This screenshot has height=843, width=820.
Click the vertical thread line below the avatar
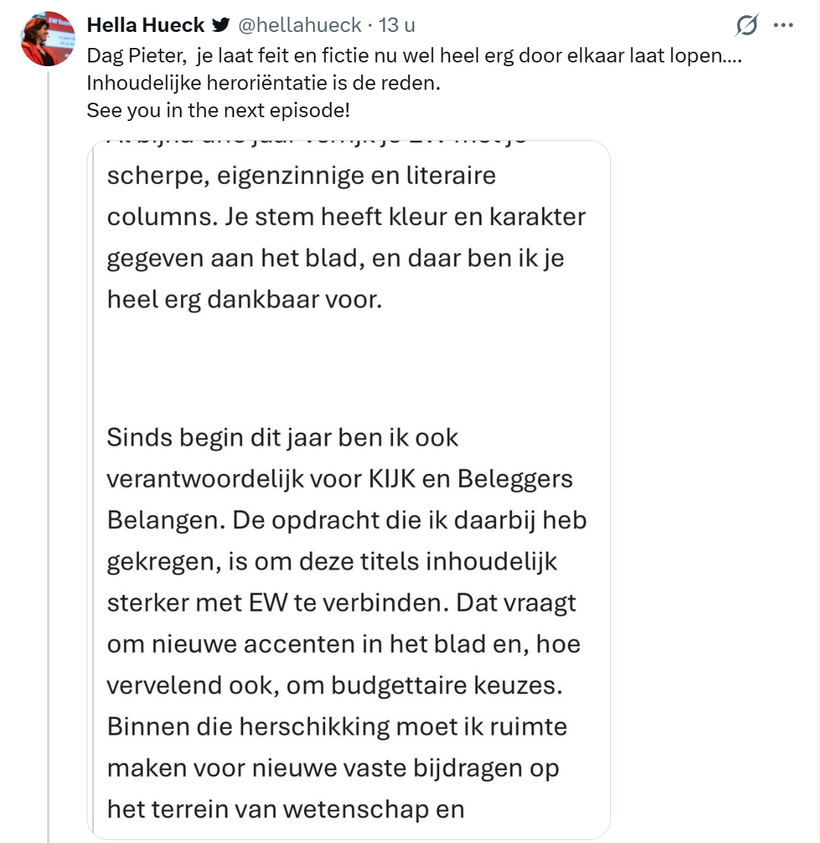tap(48, 456)
